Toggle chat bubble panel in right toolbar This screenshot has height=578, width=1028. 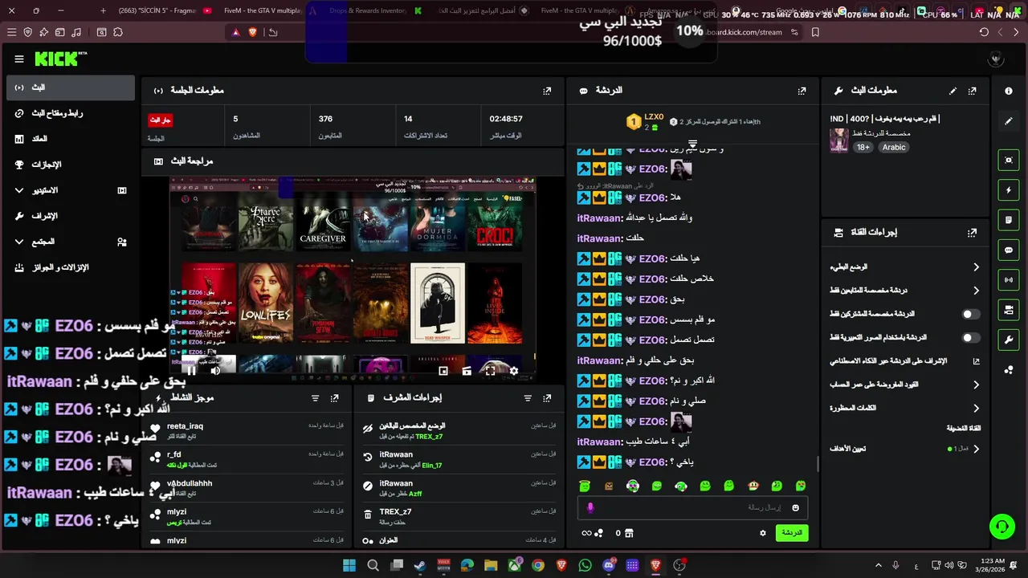click(1009, 250)
